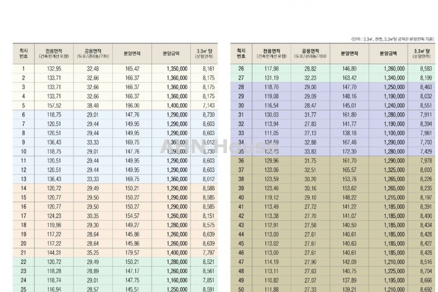Select the value 8,434 in lot 43 row
438x292 pixels.
point(426,225)
